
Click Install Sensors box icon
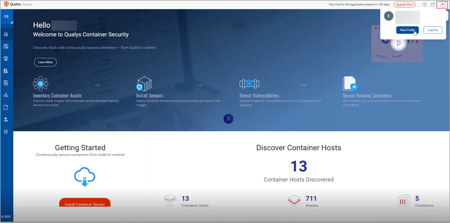144,84
